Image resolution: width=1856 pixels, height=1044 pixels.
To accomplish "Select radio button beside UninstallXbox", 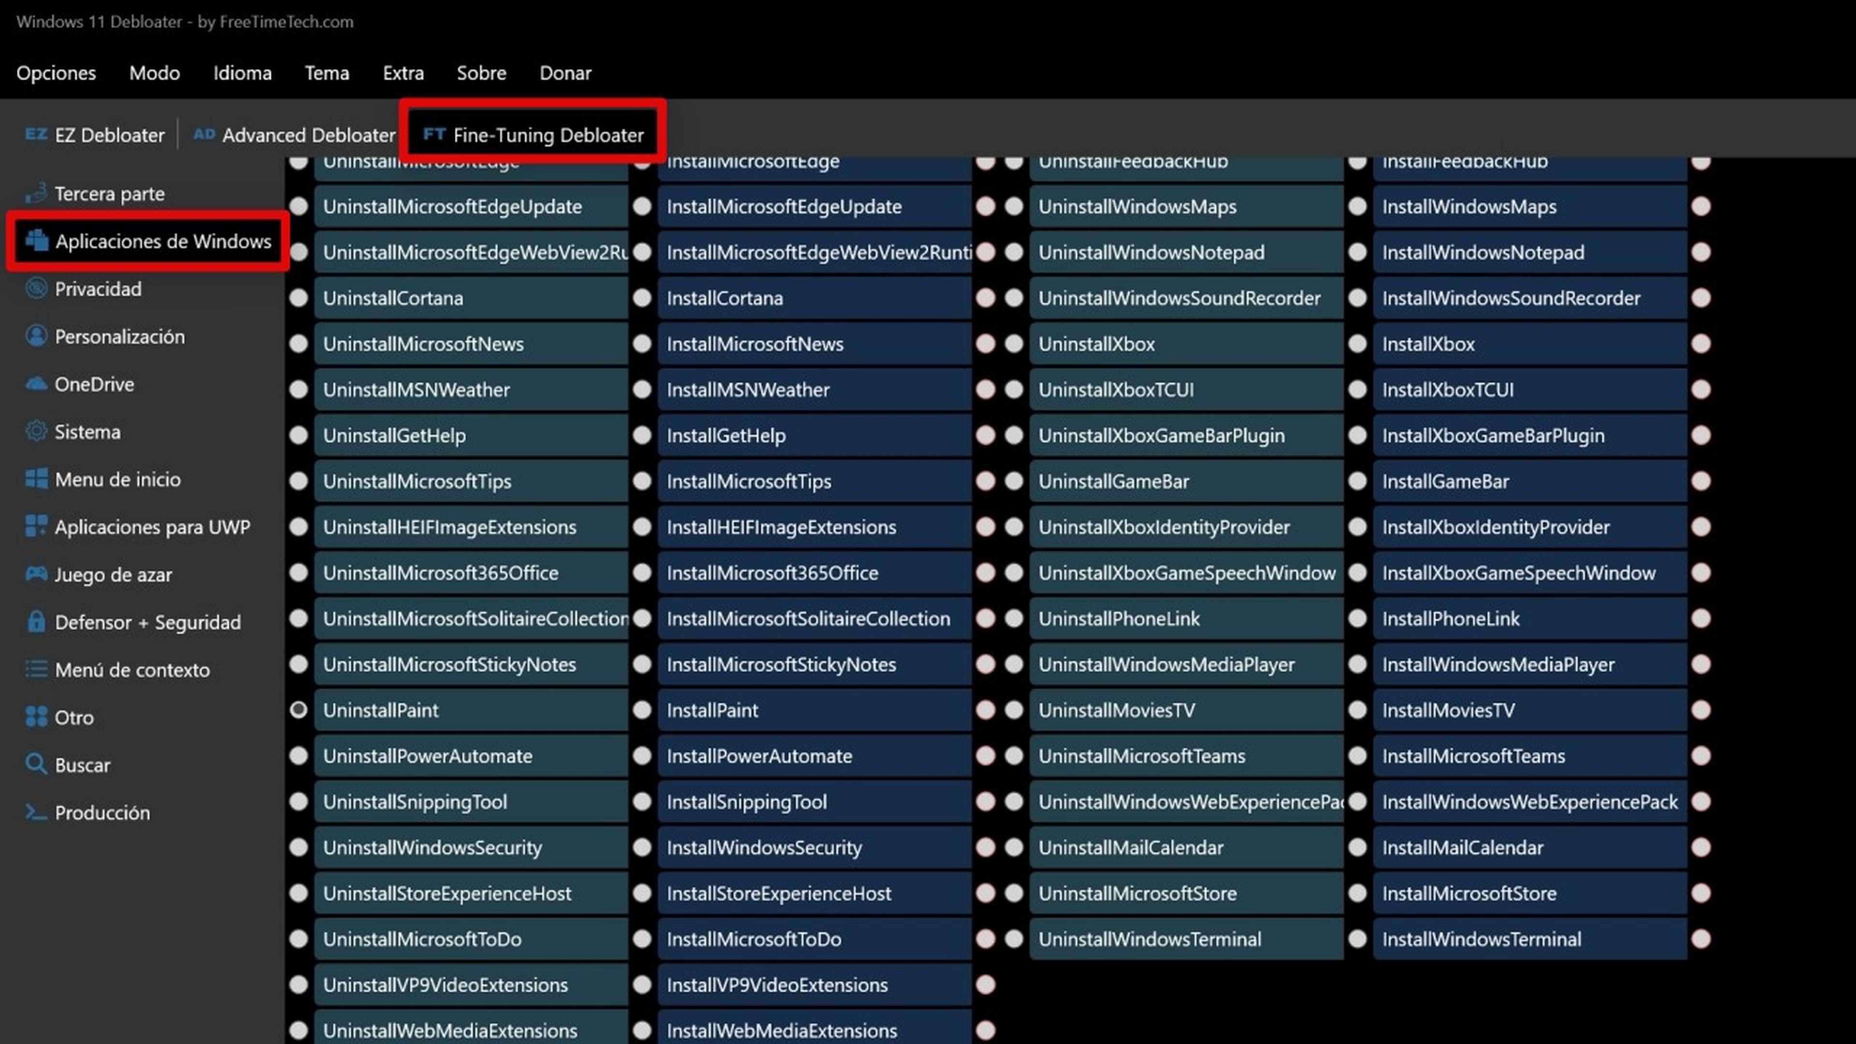I will coord(1014,345).
